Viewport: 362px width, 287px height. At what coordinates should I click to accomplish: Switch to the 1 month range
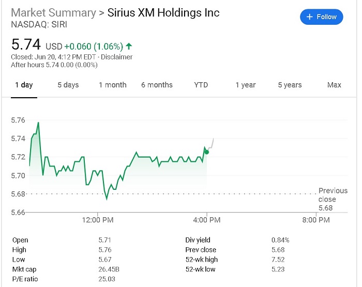click(x=113, y=85)
